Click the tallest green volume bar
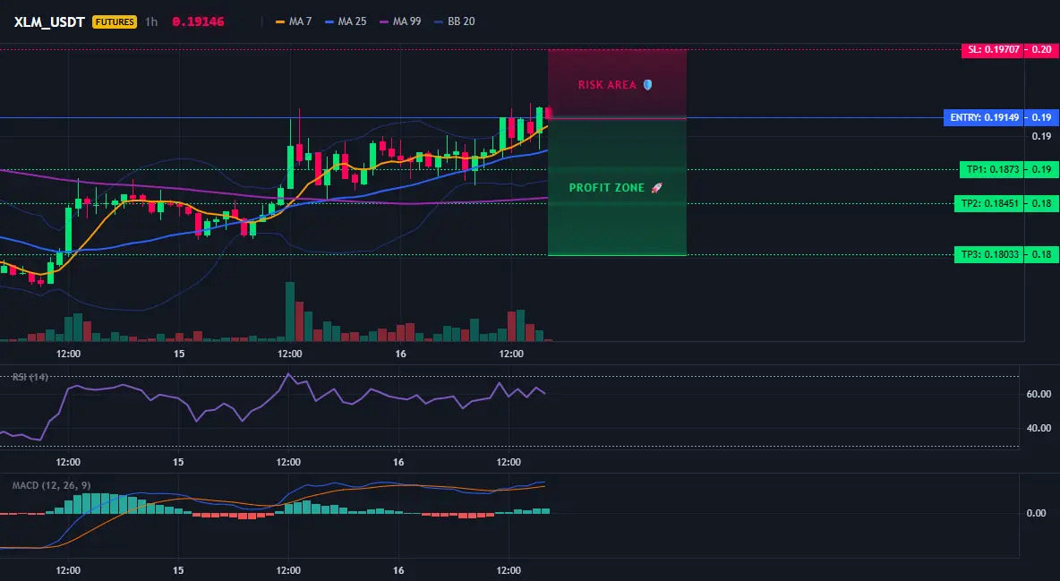The height and width of the screenshot is (581, 1060). click(x=290, y=312)
